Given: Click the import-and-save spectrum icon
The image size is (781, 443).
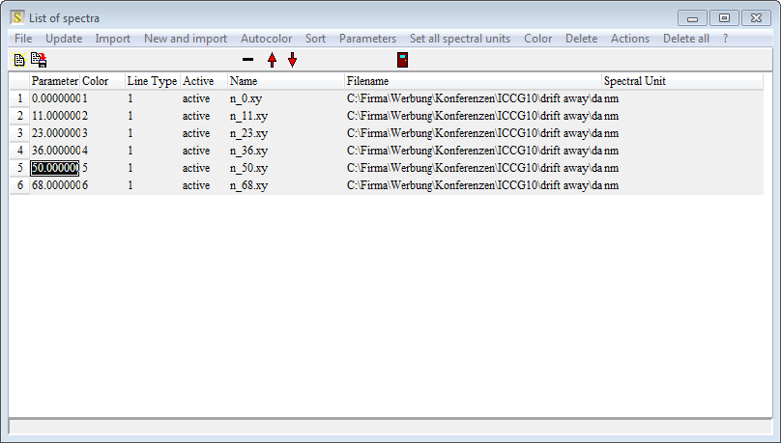Looking at the screenshot, I should (39, 60).
